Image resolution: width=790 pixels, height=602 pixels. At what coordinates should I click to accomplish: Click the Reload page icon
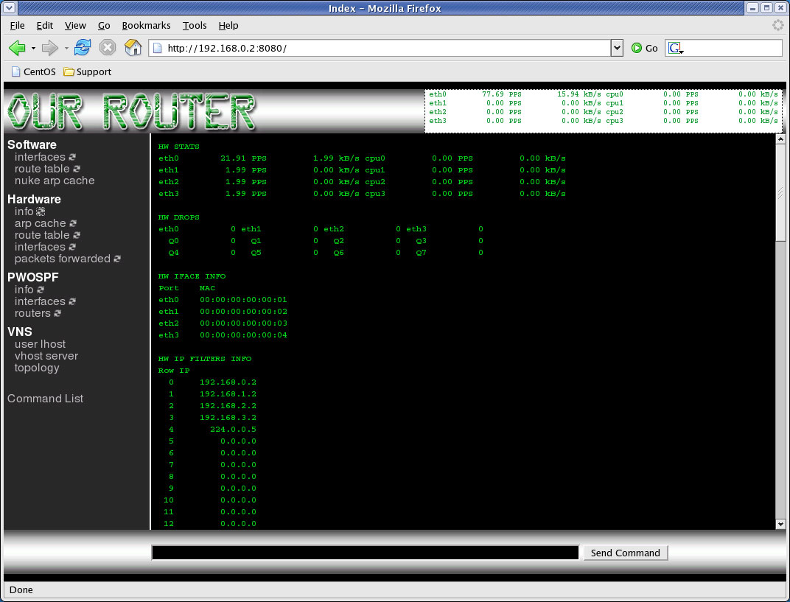point(83,48)
